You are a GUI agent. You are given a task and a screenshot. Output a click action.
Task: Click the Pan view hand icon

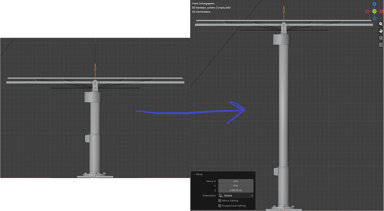pos(381,31)
